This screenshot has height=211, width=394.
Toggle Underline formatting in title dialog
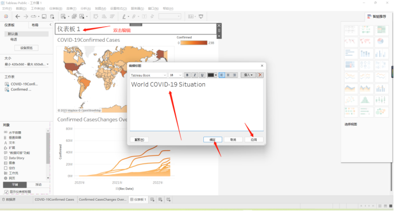202,75
